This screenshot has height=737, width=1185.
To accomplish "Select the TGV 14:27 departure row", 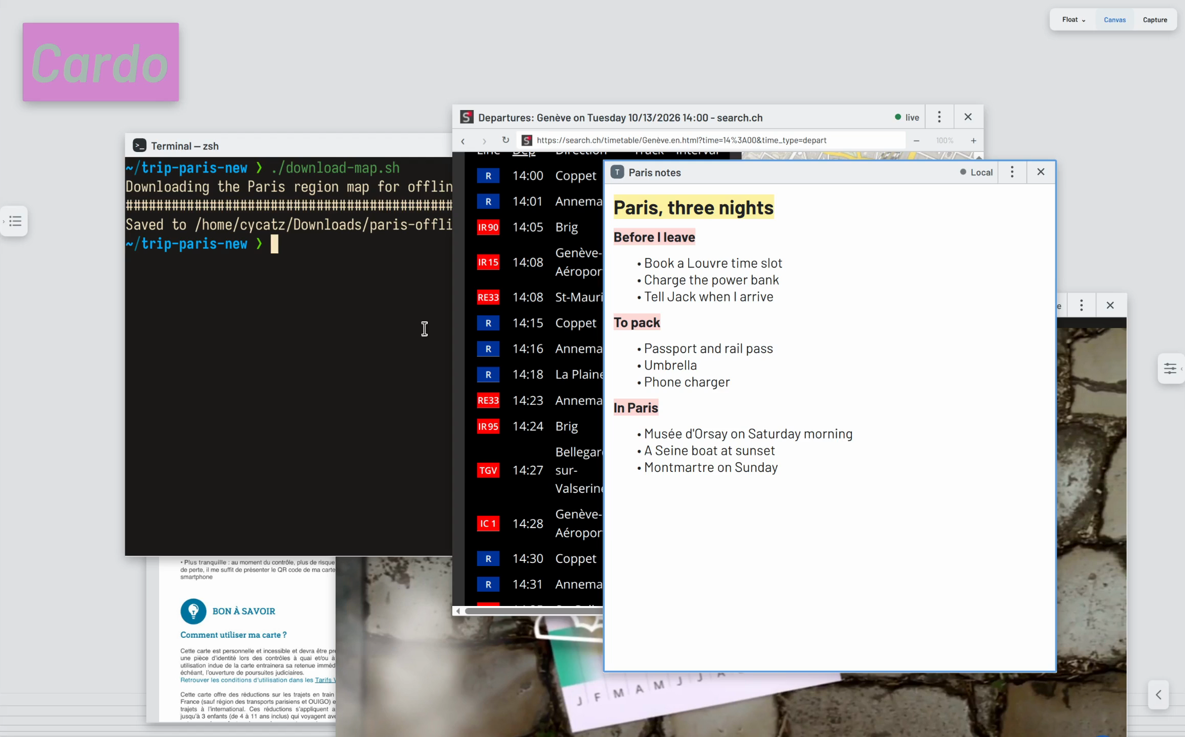I will (535, 470).
